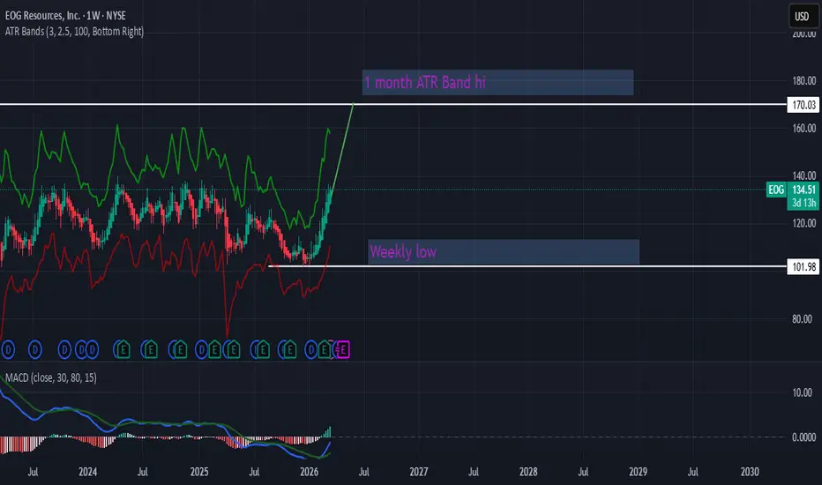822x485 pixels.
Task: Click the magenta upcoming earnings E marker
Action: click(342, 350)
